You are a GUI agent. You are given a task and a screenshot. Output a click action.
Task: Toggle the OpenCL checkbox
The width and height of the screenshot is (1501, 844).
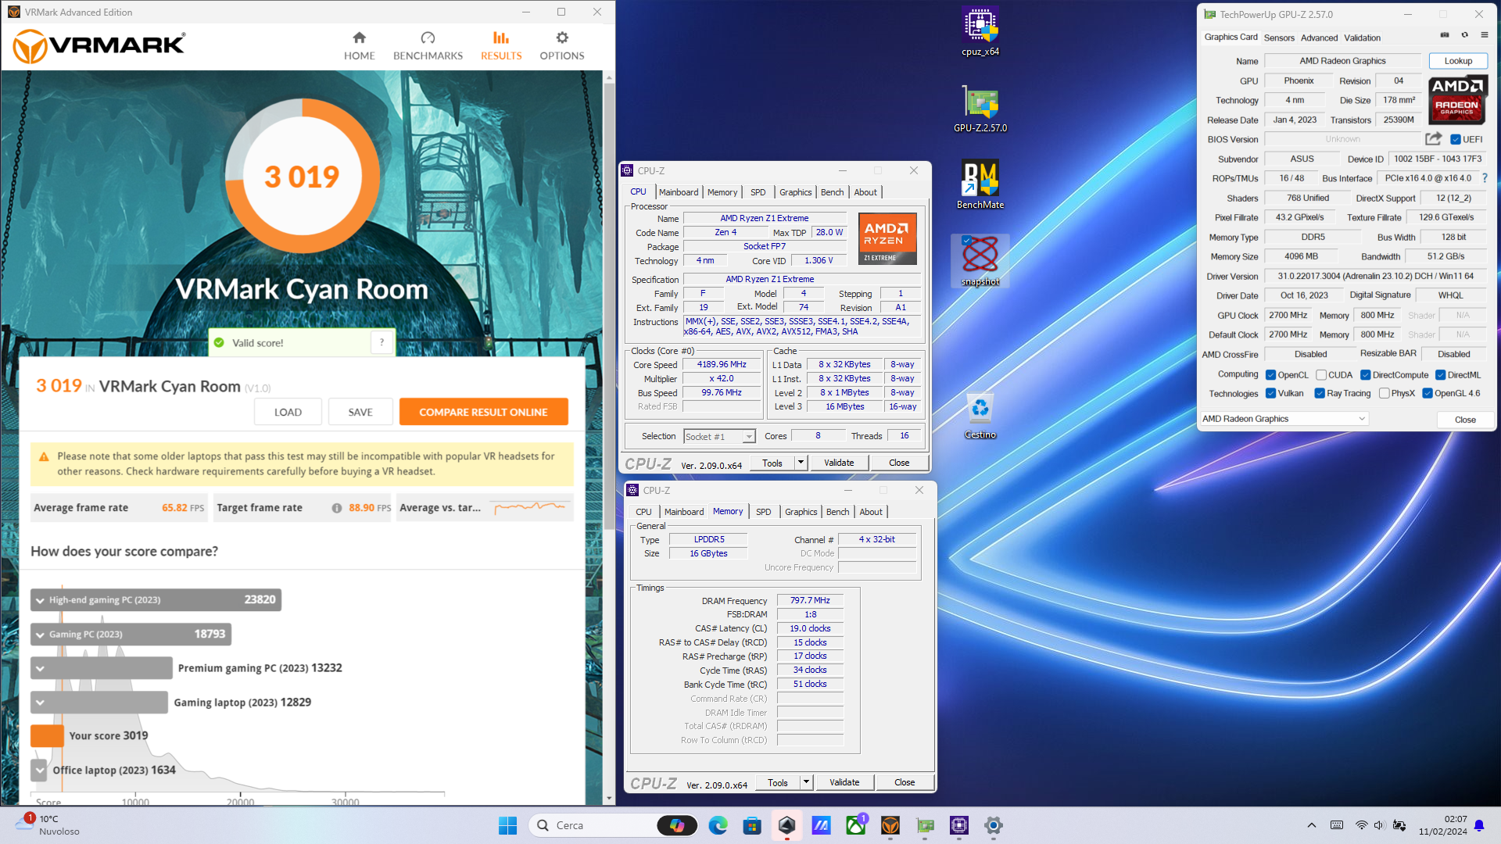(1271, 375)
